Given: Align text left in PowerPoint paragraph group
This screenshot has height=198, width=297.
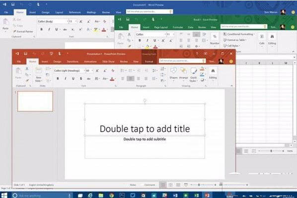Looking at the screenshot, I should 123,78.
